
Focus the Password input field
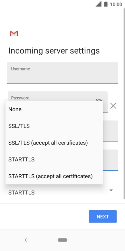click(x=58, y=96)
